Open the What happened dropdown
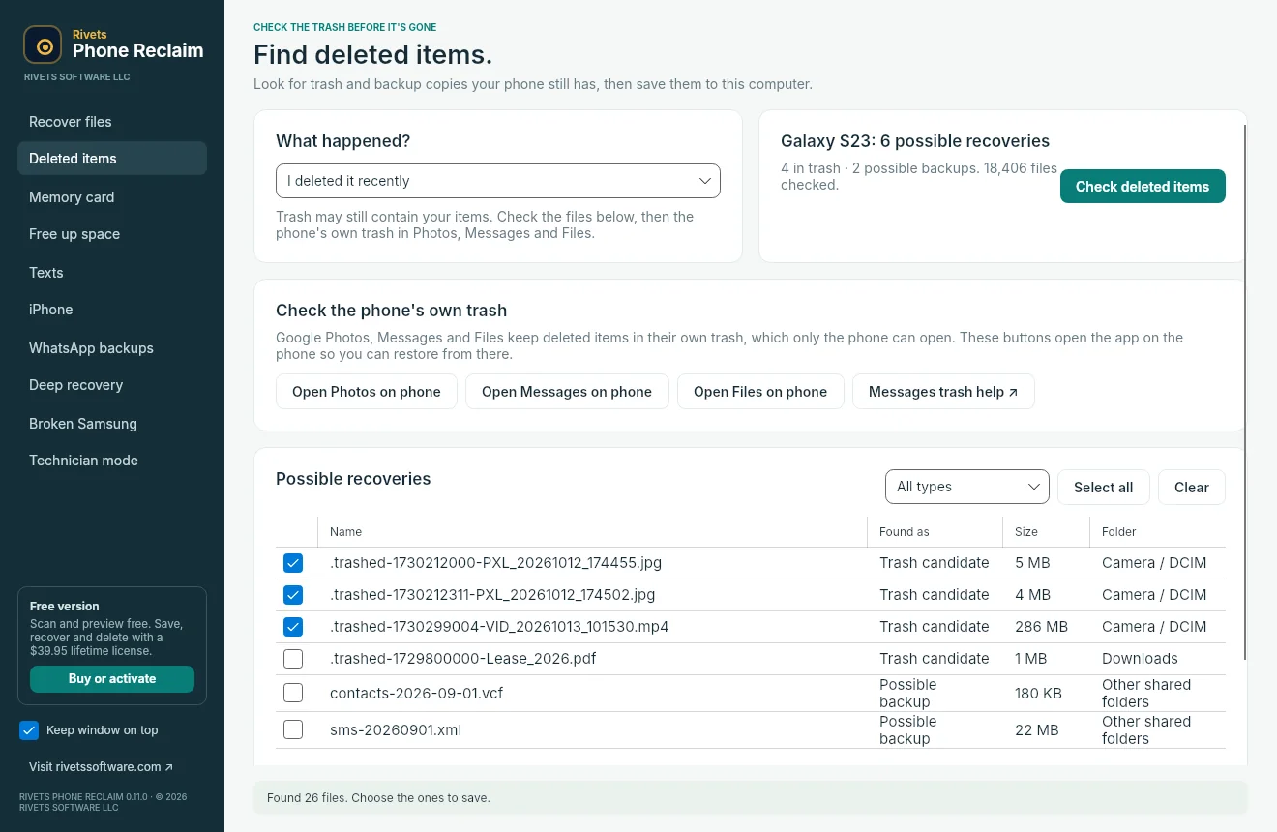1277x832 pixels. click(498, 181)
